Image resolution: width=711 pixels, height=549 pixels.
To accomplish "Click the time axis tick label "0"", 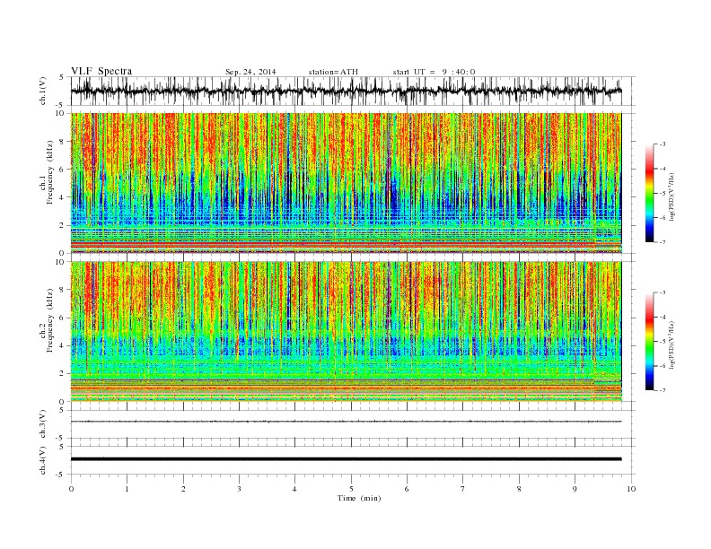I will (x=71, y=489).
